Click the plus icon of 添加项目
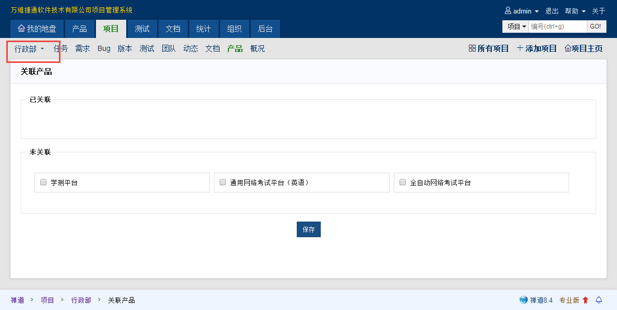Screen dimensions: 617x310 coord(520,48)
